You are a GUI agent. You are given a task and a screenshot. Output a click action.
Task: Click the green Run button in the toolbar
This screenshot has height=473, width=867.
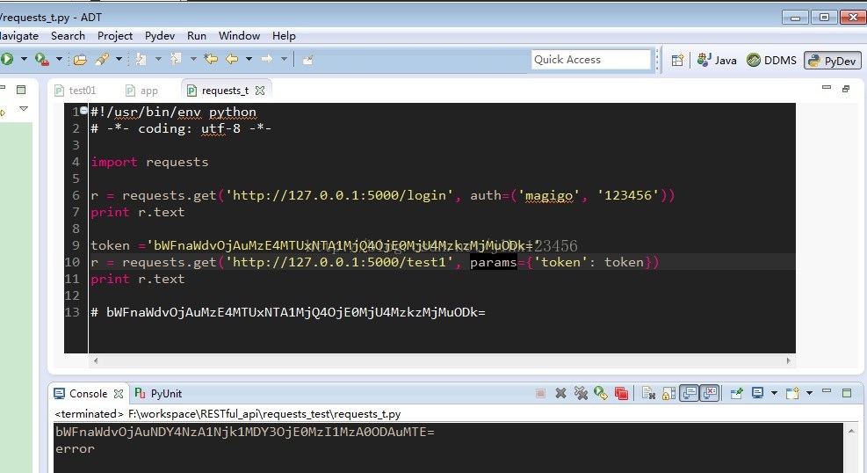[x=7, y=59]
